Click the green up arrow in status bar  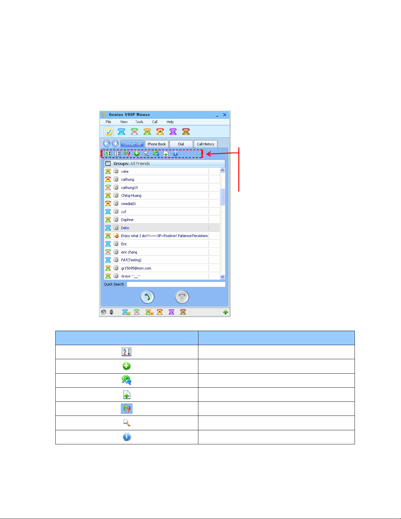[x=226, y=312]
